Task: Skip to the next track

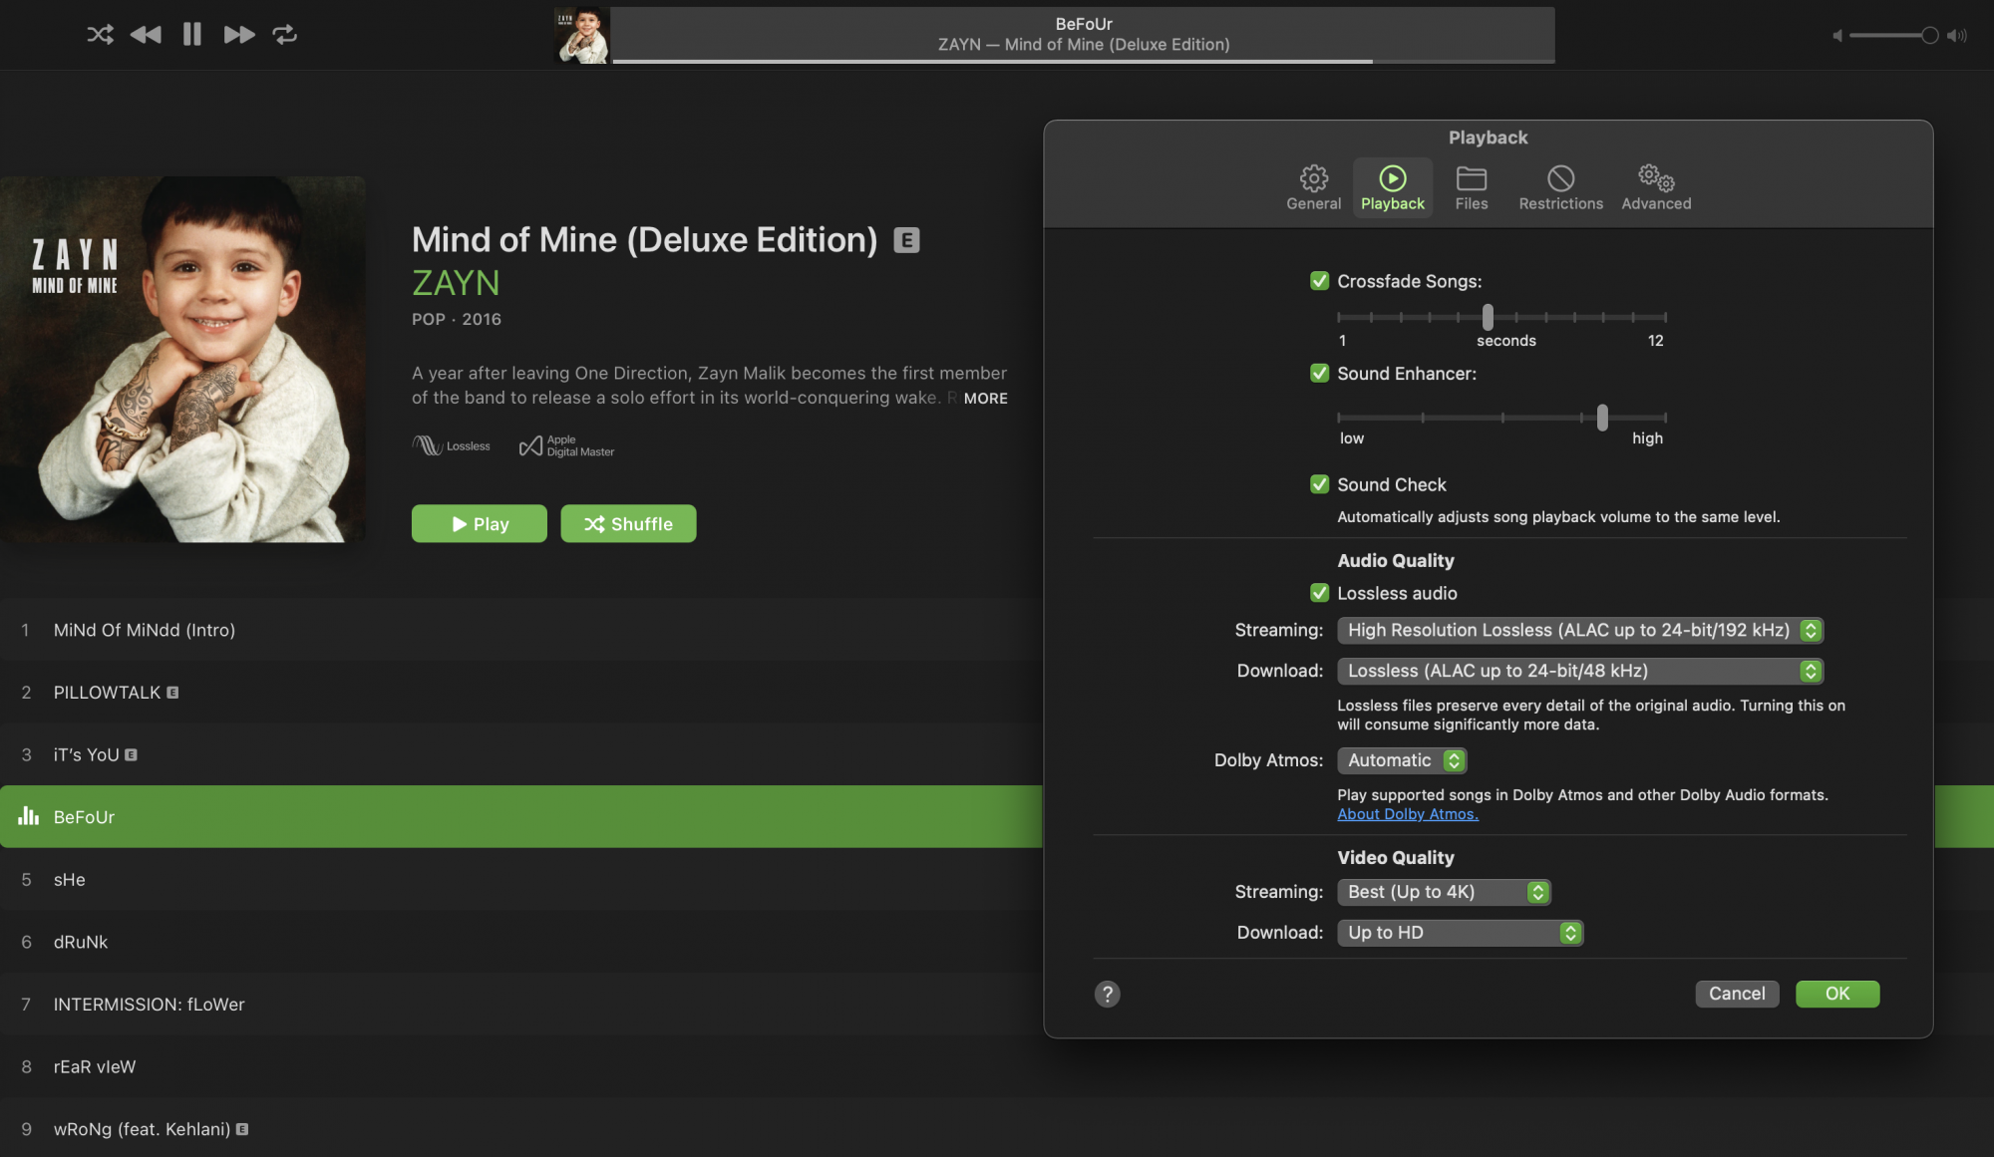Action: (x=239, y=35)
